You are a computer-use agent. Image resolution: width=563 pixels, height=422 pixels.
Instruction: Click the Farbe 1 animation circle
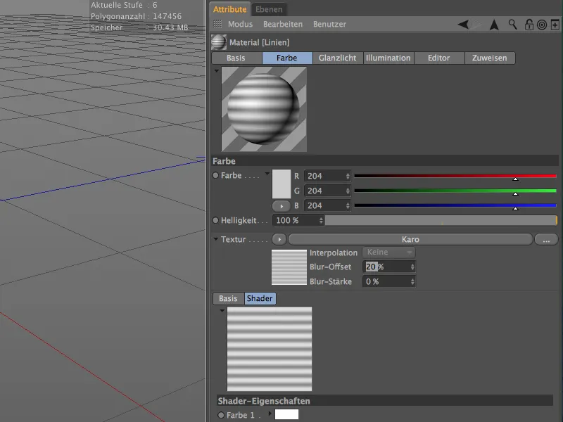click(x=221, y=415)
